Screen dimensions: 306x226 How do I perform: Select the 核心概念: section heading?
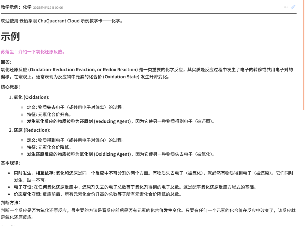[10, 87]
